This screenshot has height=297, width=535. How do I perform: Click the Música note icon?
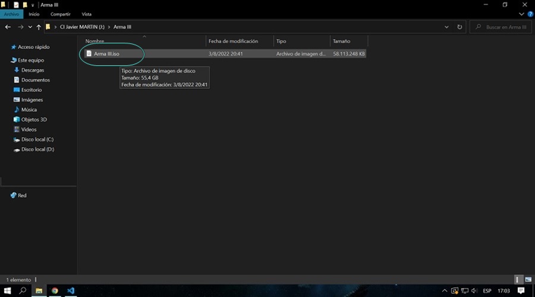[x=17, y=109]
